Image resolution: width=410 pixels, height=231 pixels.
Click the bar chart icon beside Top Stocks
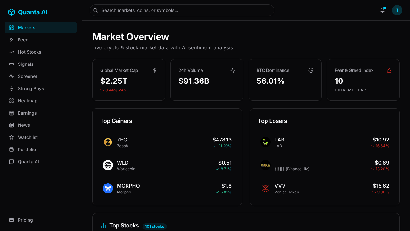click(x=103, y=226)
